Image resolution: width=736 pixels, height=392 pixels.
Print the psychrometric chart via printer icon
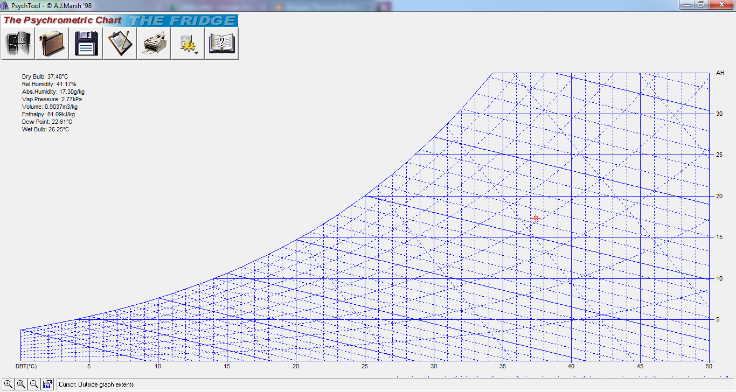pos(153,43)
